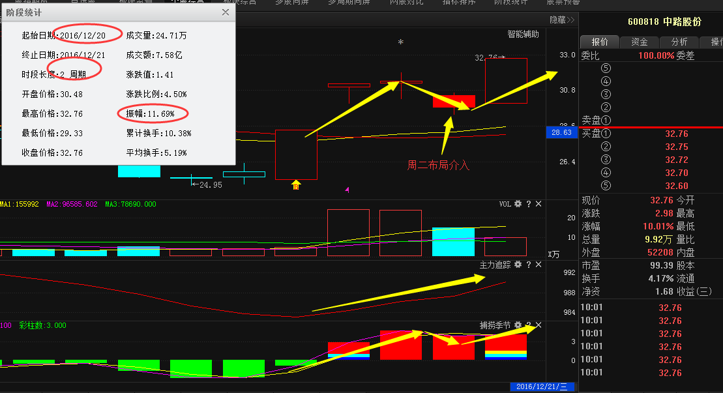723x393 pixels.
Task: Click help icon on 主力追踪 panel
Action: 529,265
